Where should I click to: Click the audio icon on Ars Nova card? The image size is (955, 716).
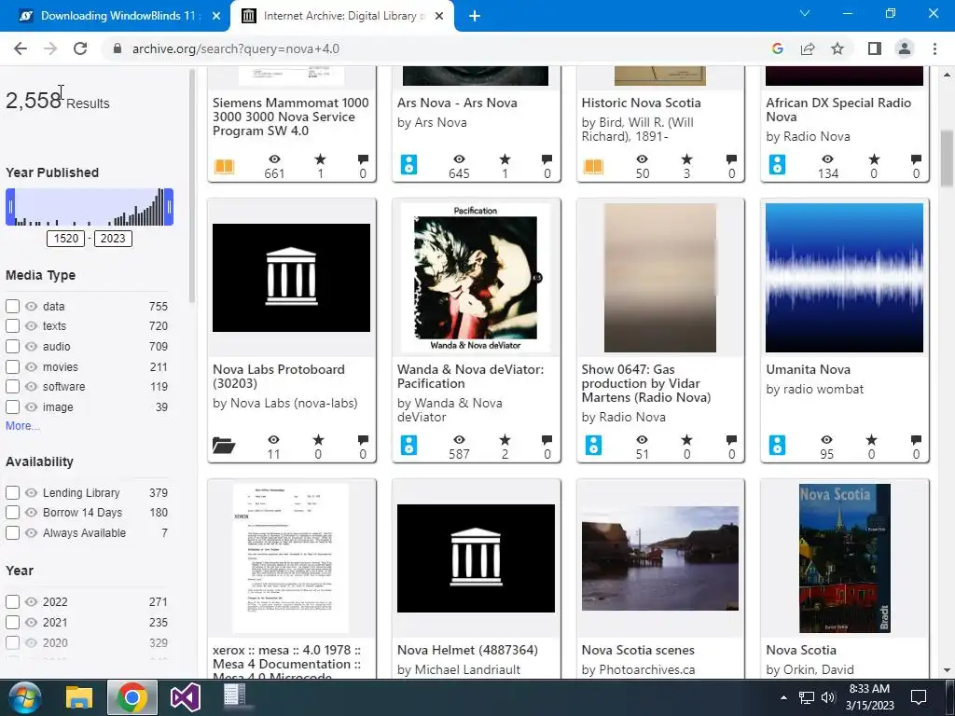click(408, 165)
